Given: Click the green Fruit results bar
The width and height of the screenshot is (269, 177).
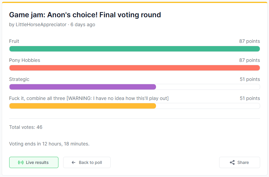Looking at the screenshot, I should (x=134, y=49).
